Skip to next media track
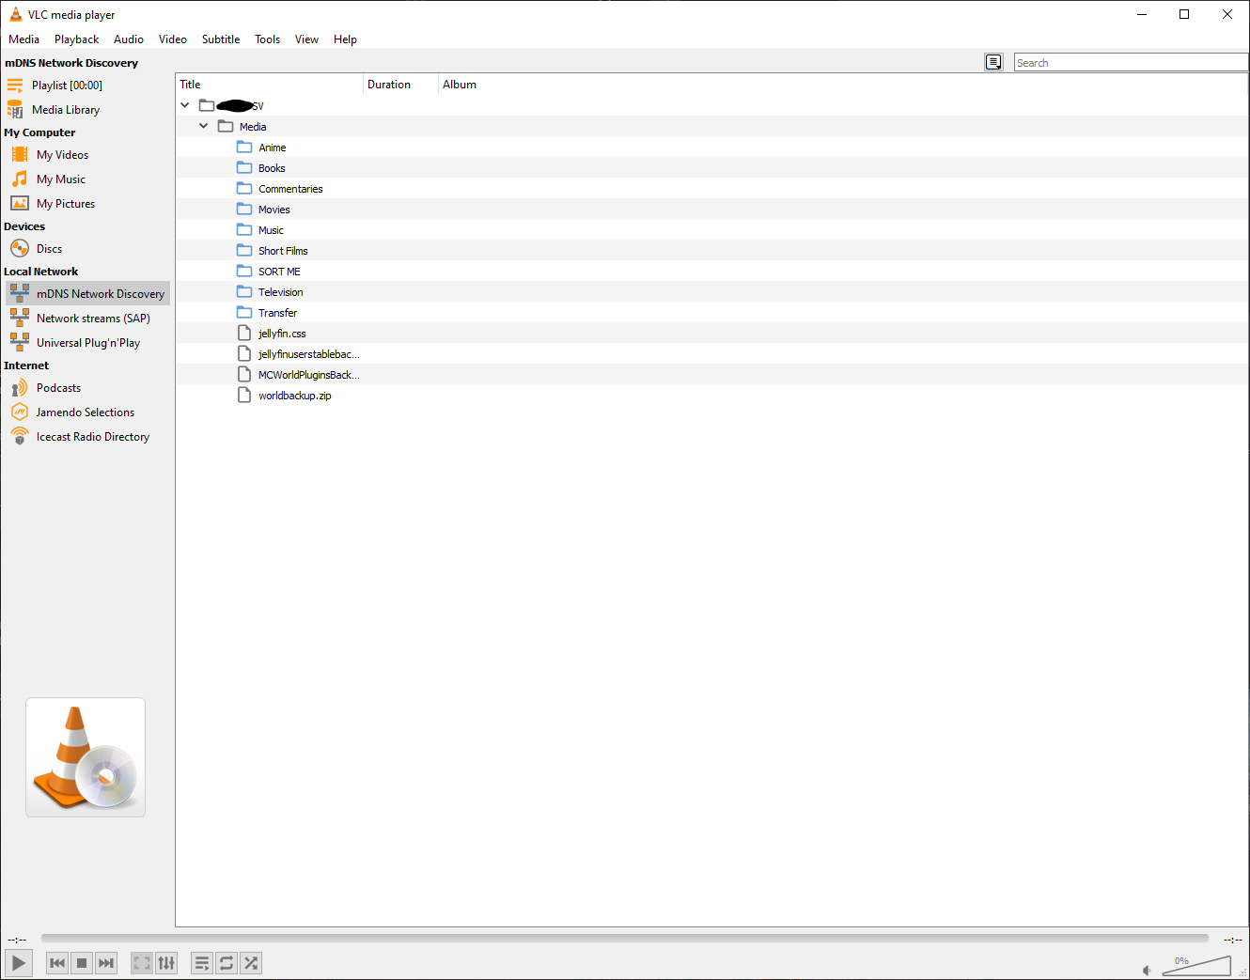The height and width of the screenshot is (980, 1250). [106, 963]
